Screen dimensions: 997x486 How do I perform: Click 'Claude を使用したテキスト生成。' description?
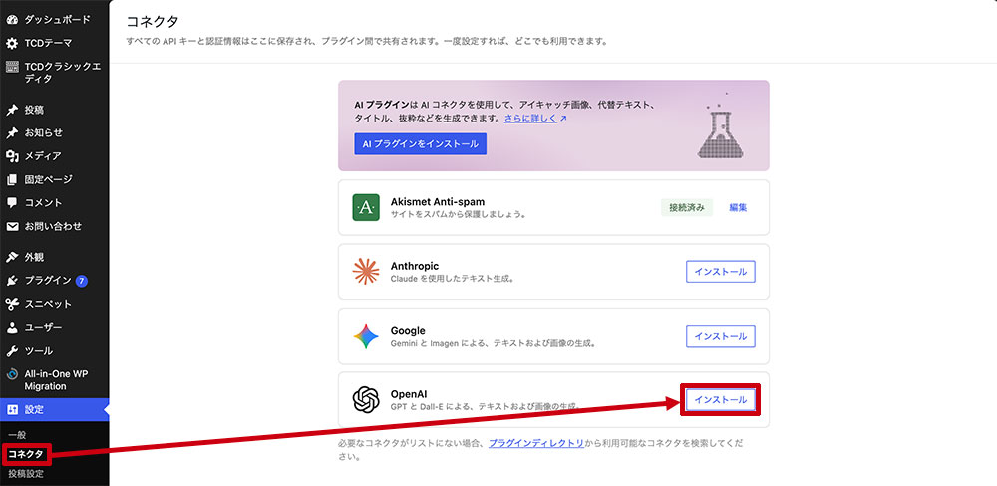(x=452, y=278)
